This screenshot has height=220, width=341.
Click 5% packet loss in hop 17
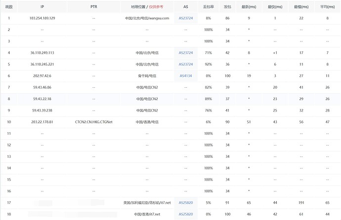(209, 203)
